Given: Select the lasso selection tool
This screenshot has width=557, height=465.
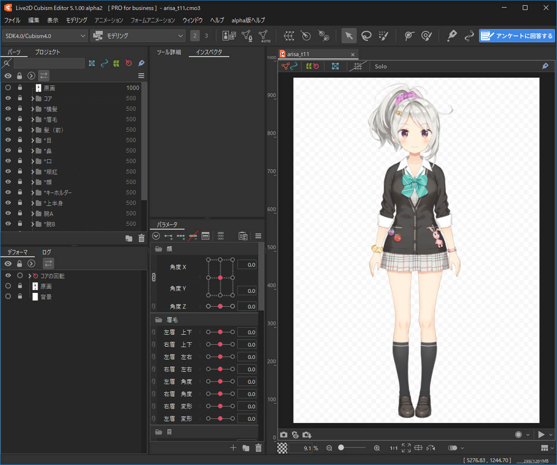Looking at the screenshot, I should tap(367, 36).
